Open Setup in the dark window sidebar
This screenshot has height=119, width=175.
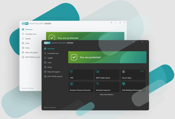[x=48, y=67]
